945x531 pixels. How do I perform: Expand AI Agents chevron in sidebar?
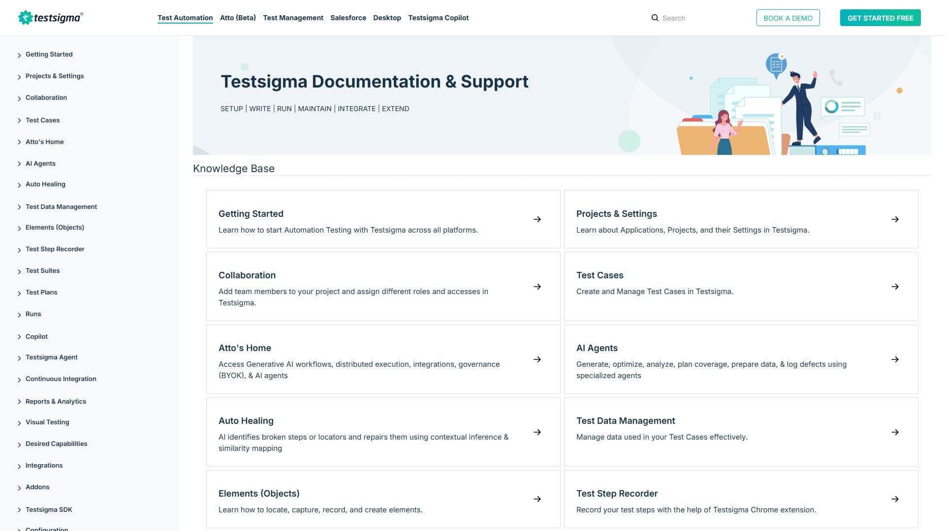(x=19, y=164)
